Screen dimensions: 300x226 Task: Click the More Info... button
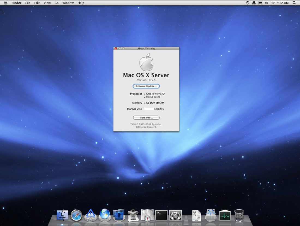tap(146, 118)
